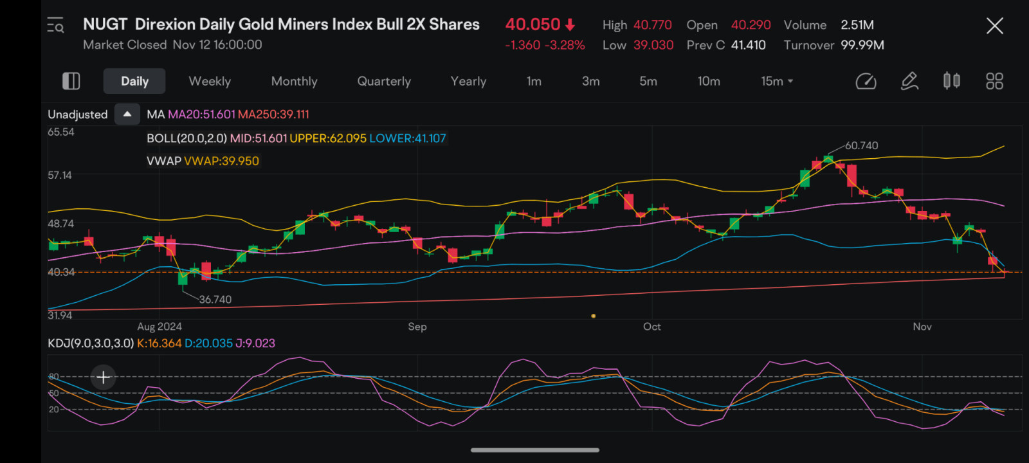Select the Daily timeframe tab
1029x463 pixels.
coord(134,81)
